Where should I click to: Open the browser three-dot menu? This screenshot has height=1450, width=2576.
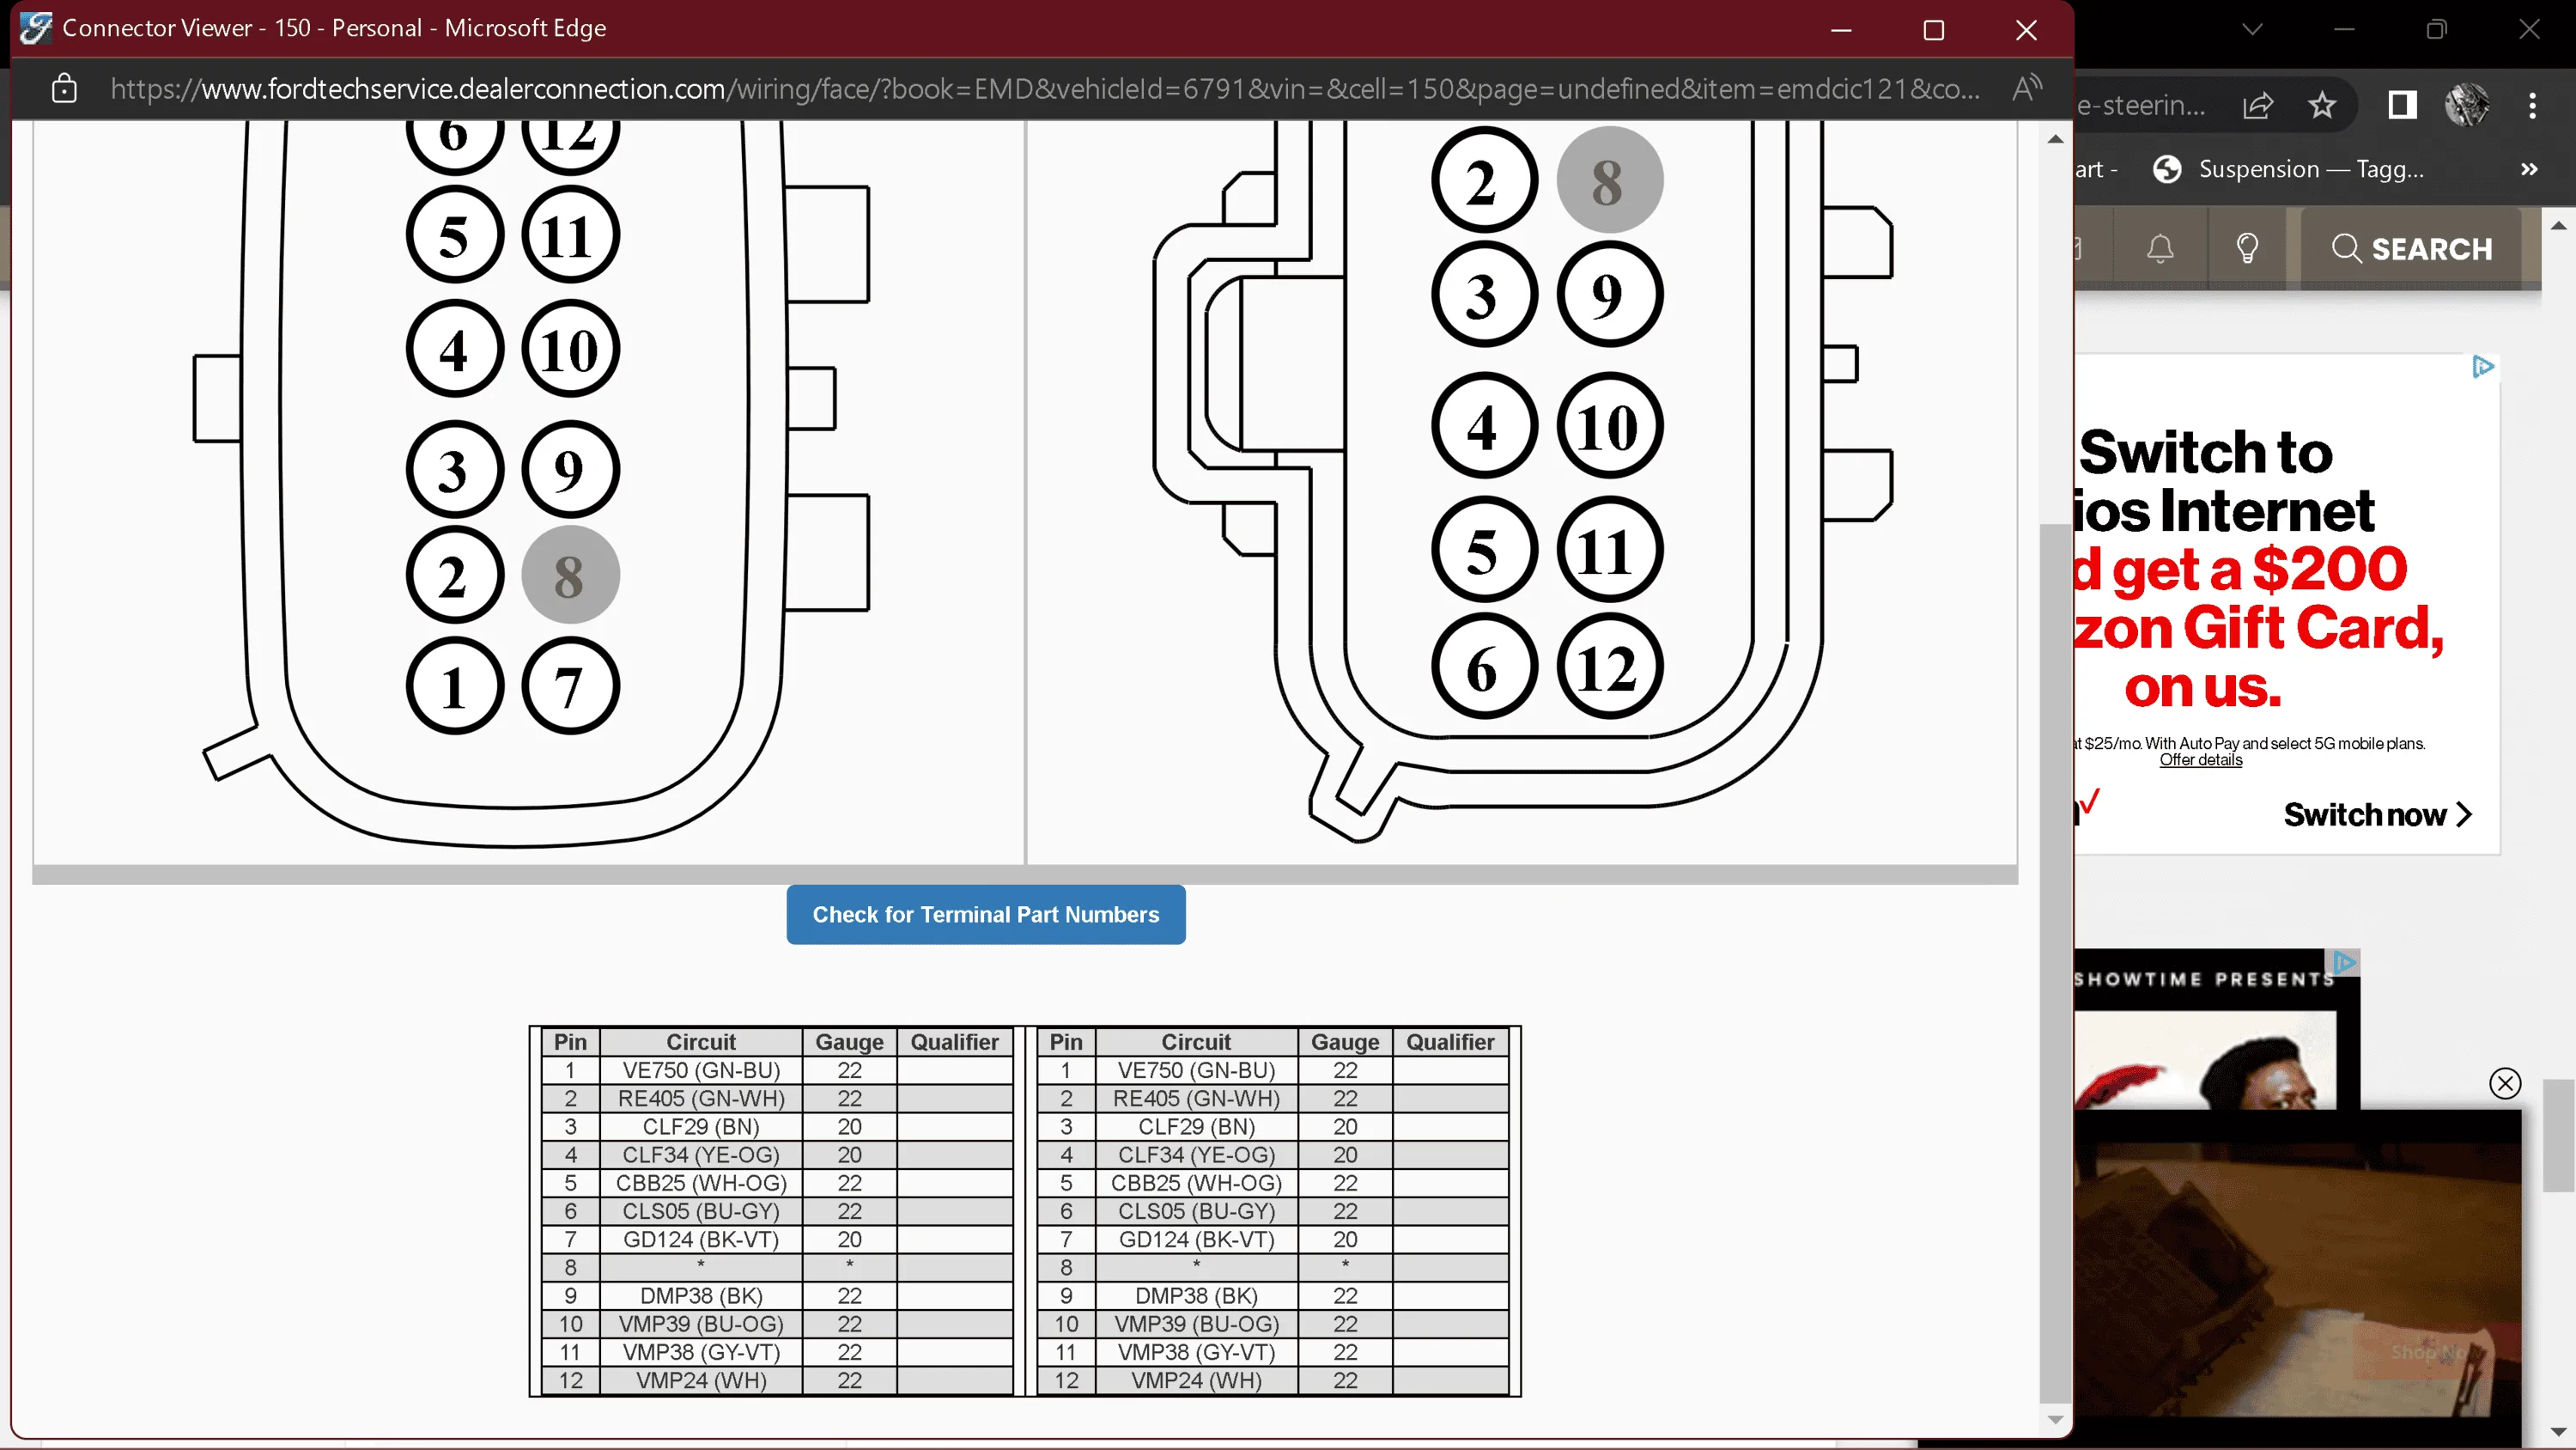click(2533, 104)
